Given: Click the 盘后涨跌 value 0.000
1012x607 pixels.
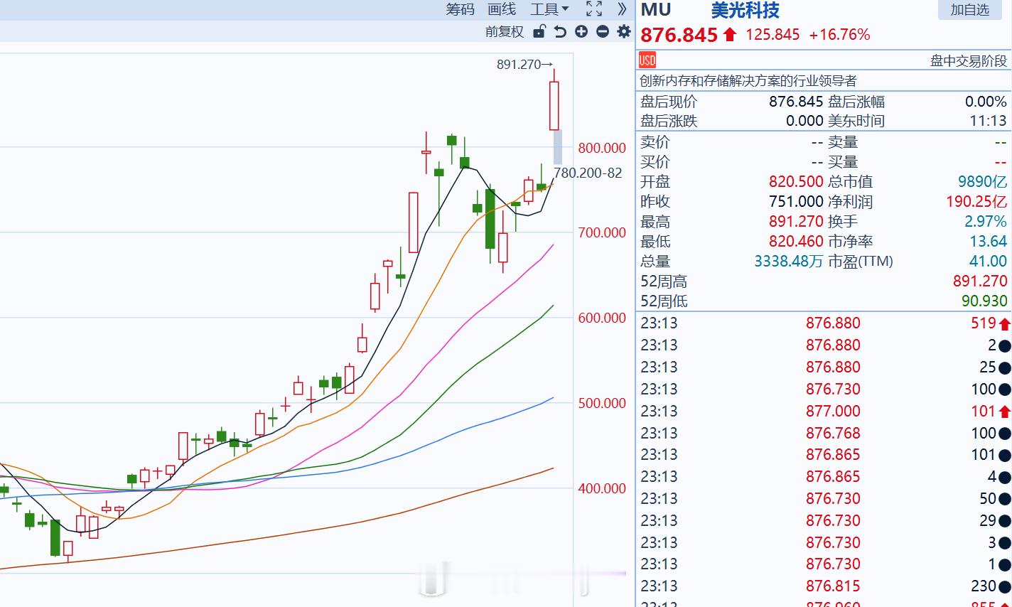Looking at the screenshot, I should pos(804,121).
